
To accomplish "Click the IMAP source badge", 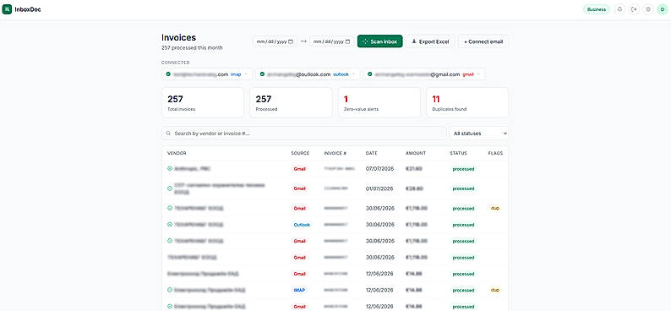I will point(299,290).
